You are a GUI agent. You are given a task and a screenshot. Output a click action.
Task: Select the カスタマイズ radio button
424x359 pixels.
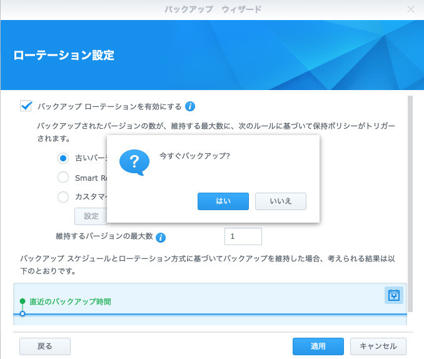click(63, 197)
